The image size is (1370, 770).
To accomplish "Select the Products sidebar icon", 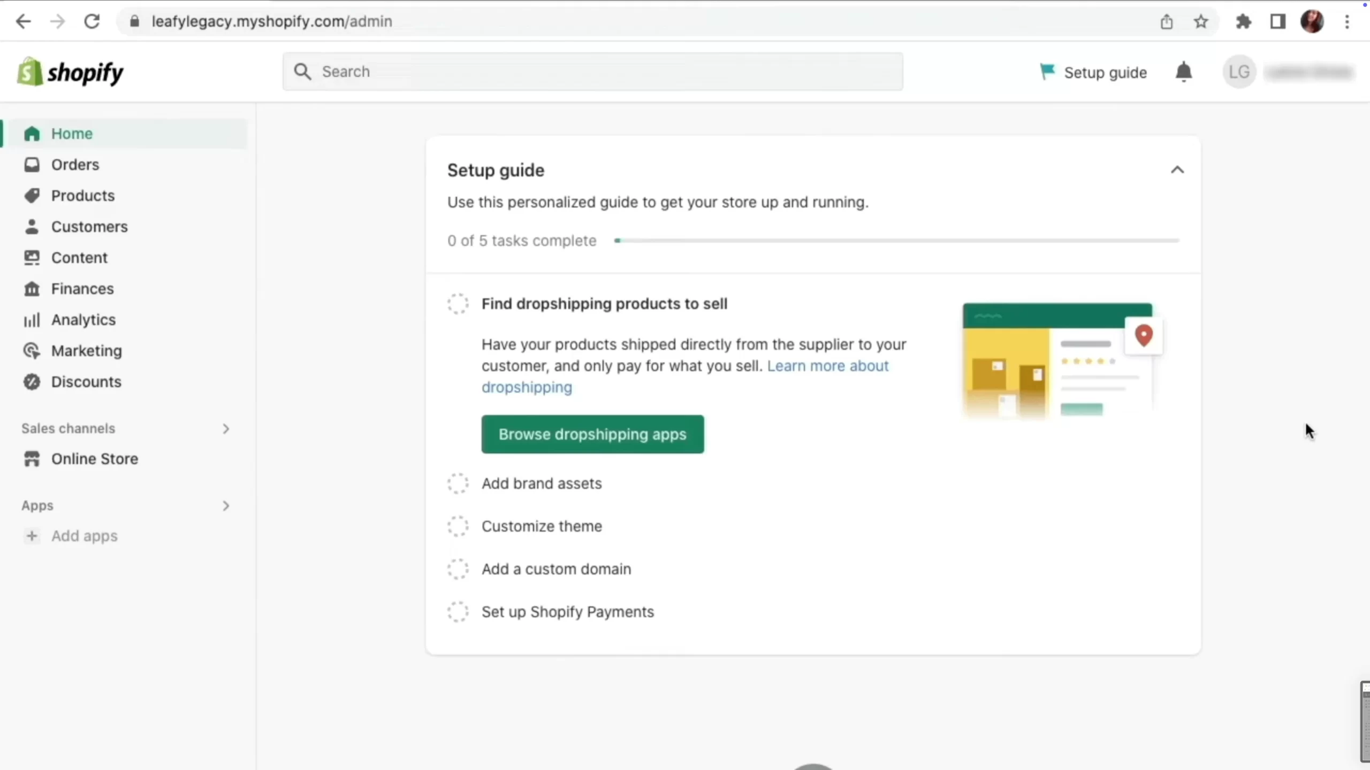I will point(32,195).
